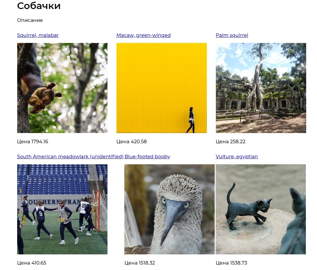The image size is (317, 270).
Task: Click the Описание description text
Action: [30, 20]
